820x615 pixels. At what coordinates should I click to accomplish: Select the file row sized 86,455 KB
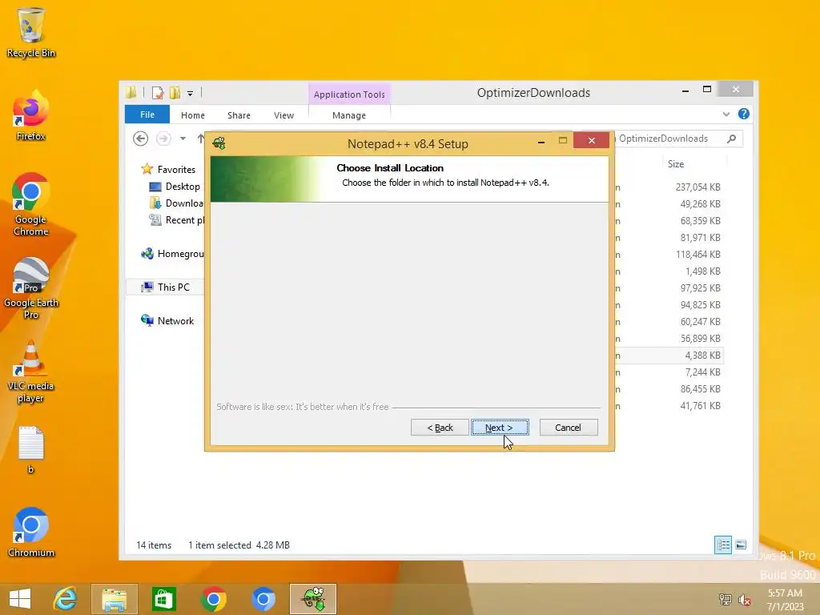pos(669,388)
